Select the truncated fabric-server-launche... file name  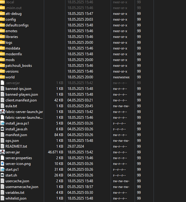(x=24, y=118)
